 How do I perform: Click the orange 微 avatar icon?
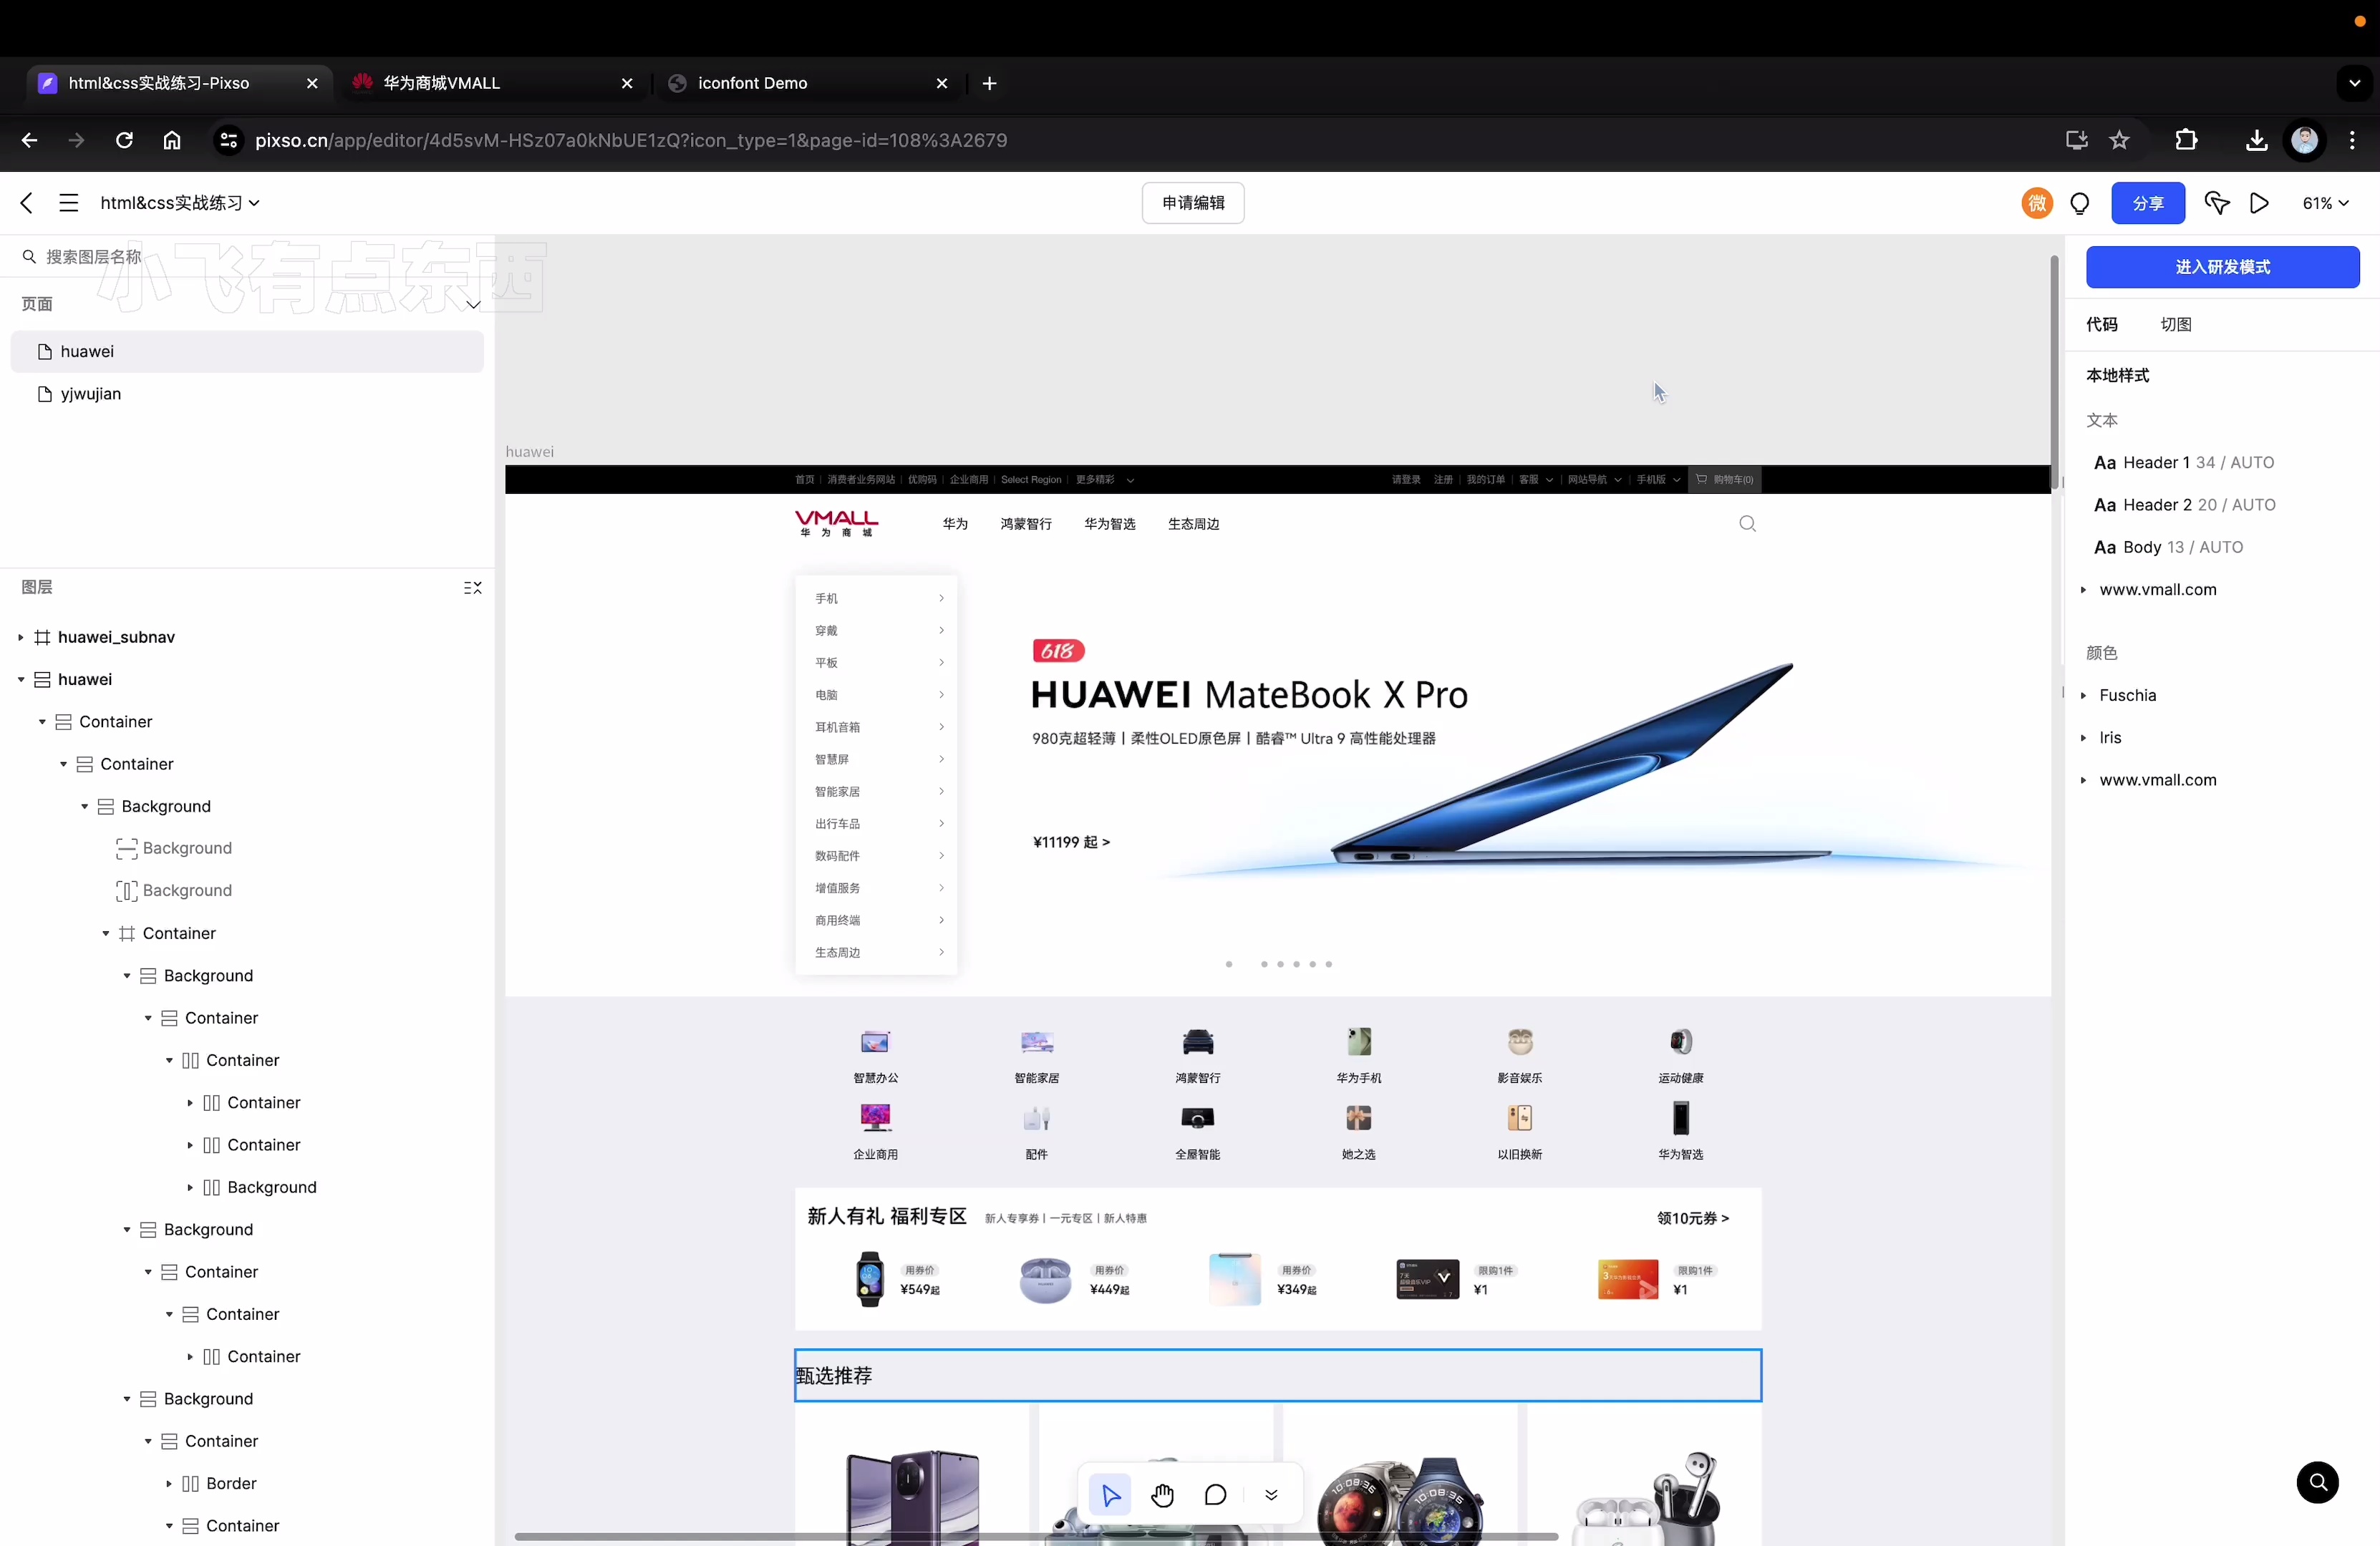click(x=2037, y=203)
